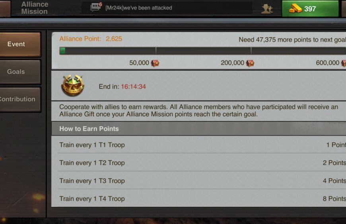Switch to the Goals tab
The width and height of the screenshot is (346, 224).
click(20, 72)
